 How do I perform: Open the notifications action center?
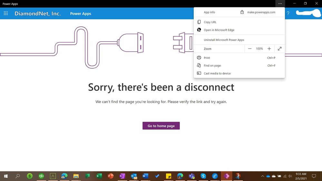314,176
